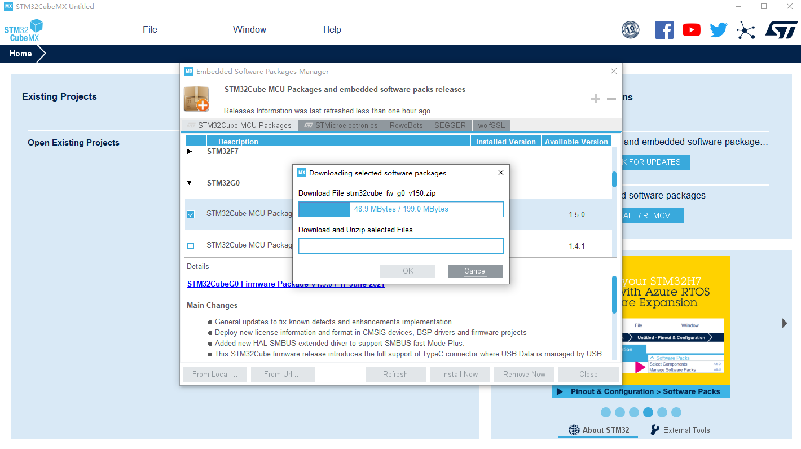The width and height of the screenshot is (801, 449).
Task: Uncheck the STM32Cube MCU Package 1.5.0 checkbox
Action: (x=191, y=214)
